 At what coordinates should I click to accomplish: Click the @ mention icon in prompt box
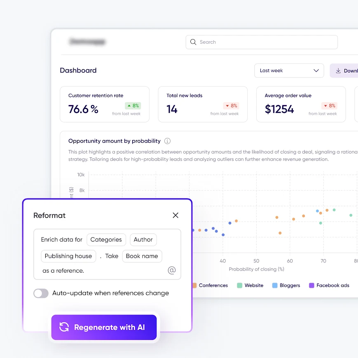point(172,270)
